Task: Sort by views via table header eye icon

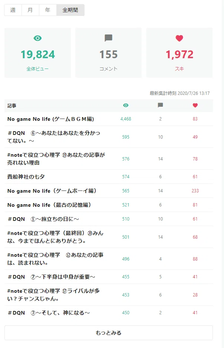Action: pos(126,105)
